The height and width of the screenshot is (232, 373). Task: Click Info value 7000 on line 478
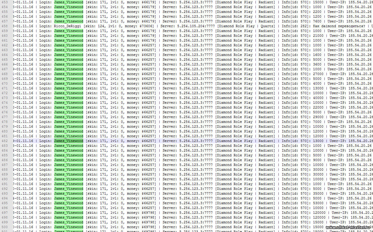click(317, 122)
